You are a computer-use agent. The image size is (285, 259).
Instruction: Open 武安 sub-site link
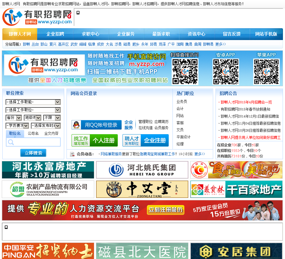point(74,44)
